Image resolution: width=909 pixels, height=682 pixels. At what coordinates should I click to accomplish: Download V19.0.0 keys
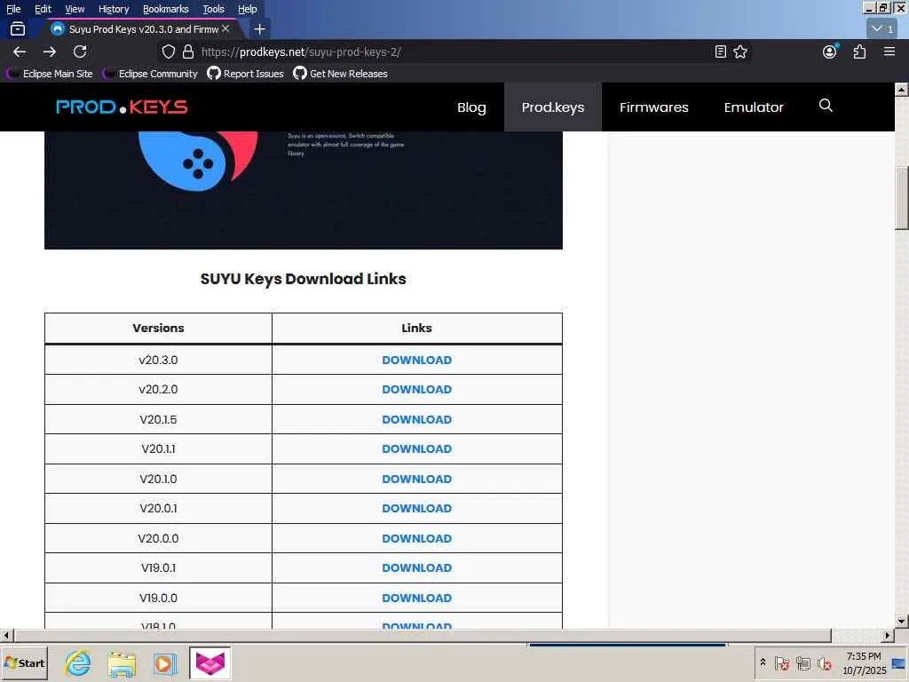pos(417,598)
